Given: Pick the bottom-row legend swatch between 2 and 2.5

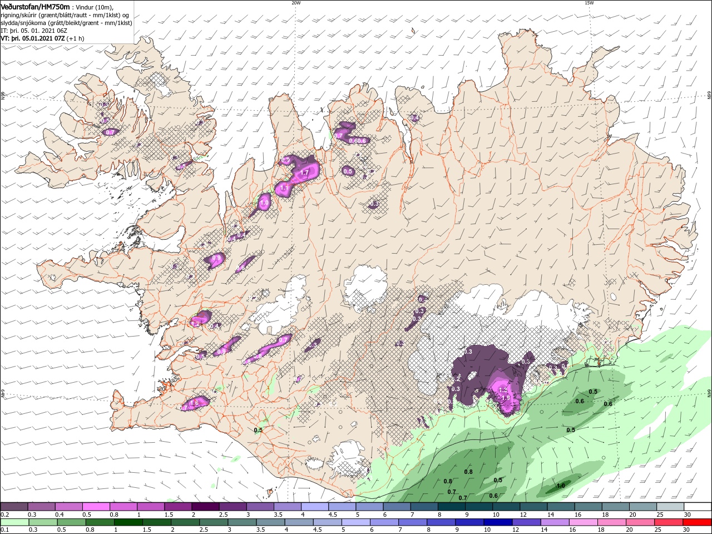Looking at the screenshot, I should [185, 522].
